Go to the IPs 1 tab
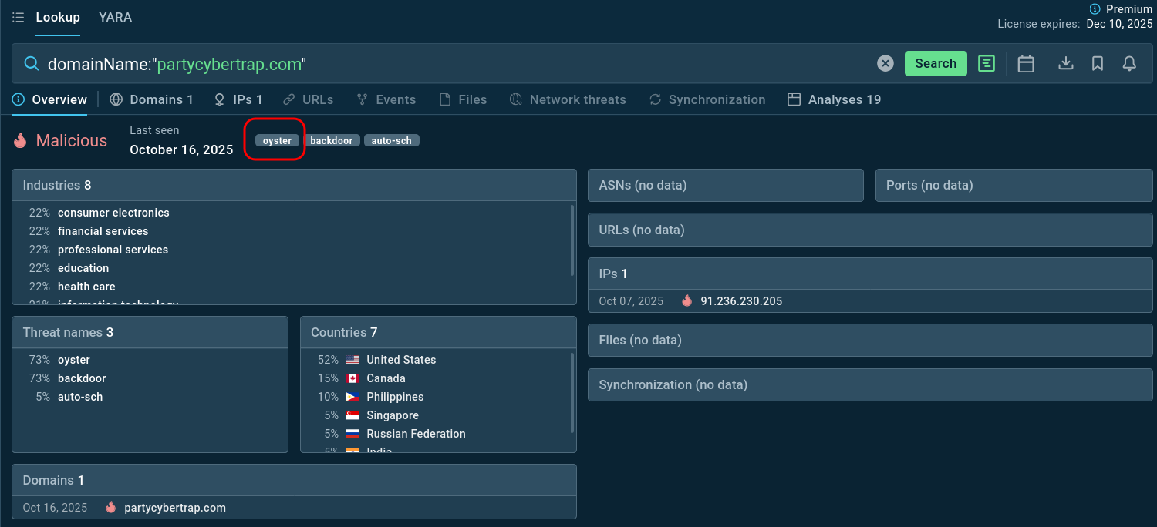Viewport: 1157px width, 527px height. point(238,99)
